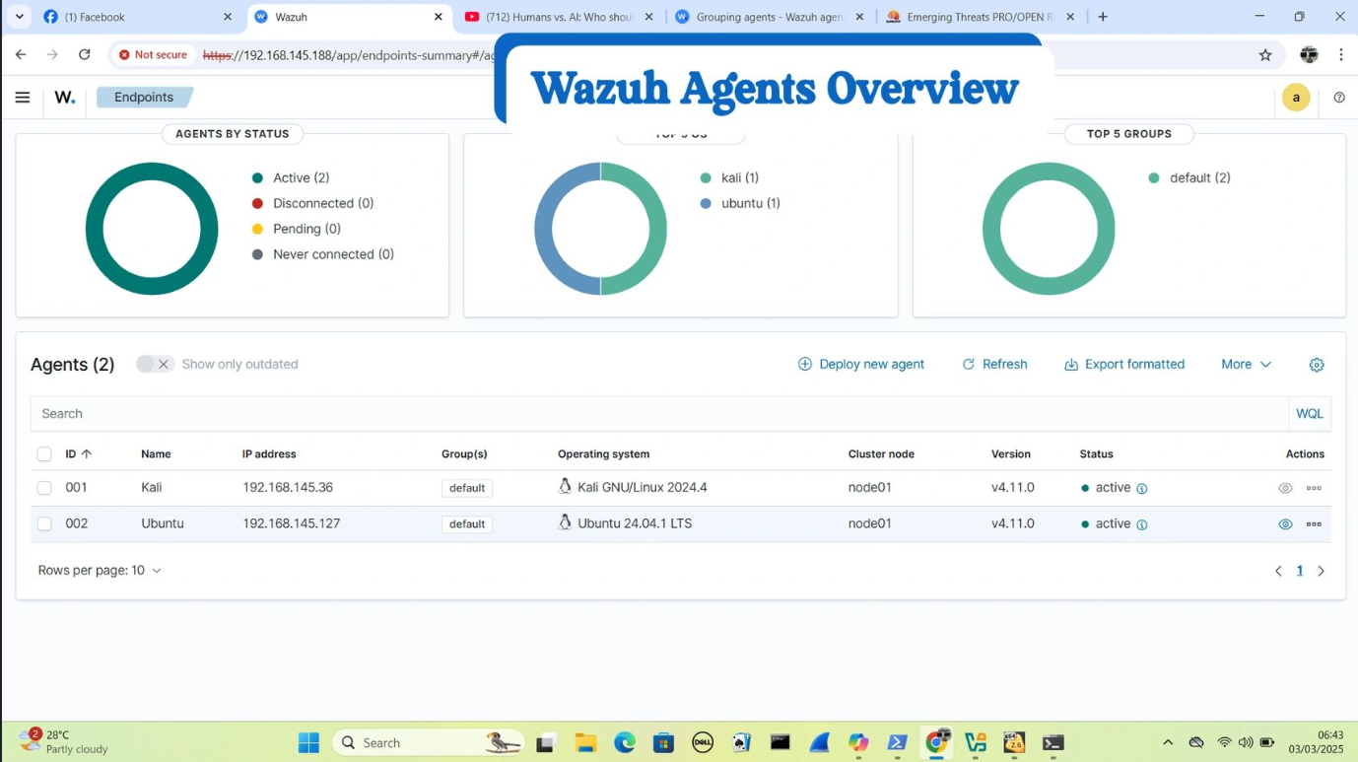Screen dimensions: 1358x762
Task: Click Linux penguin icon in Ubuntu row
Action: [x=565, y=522]
